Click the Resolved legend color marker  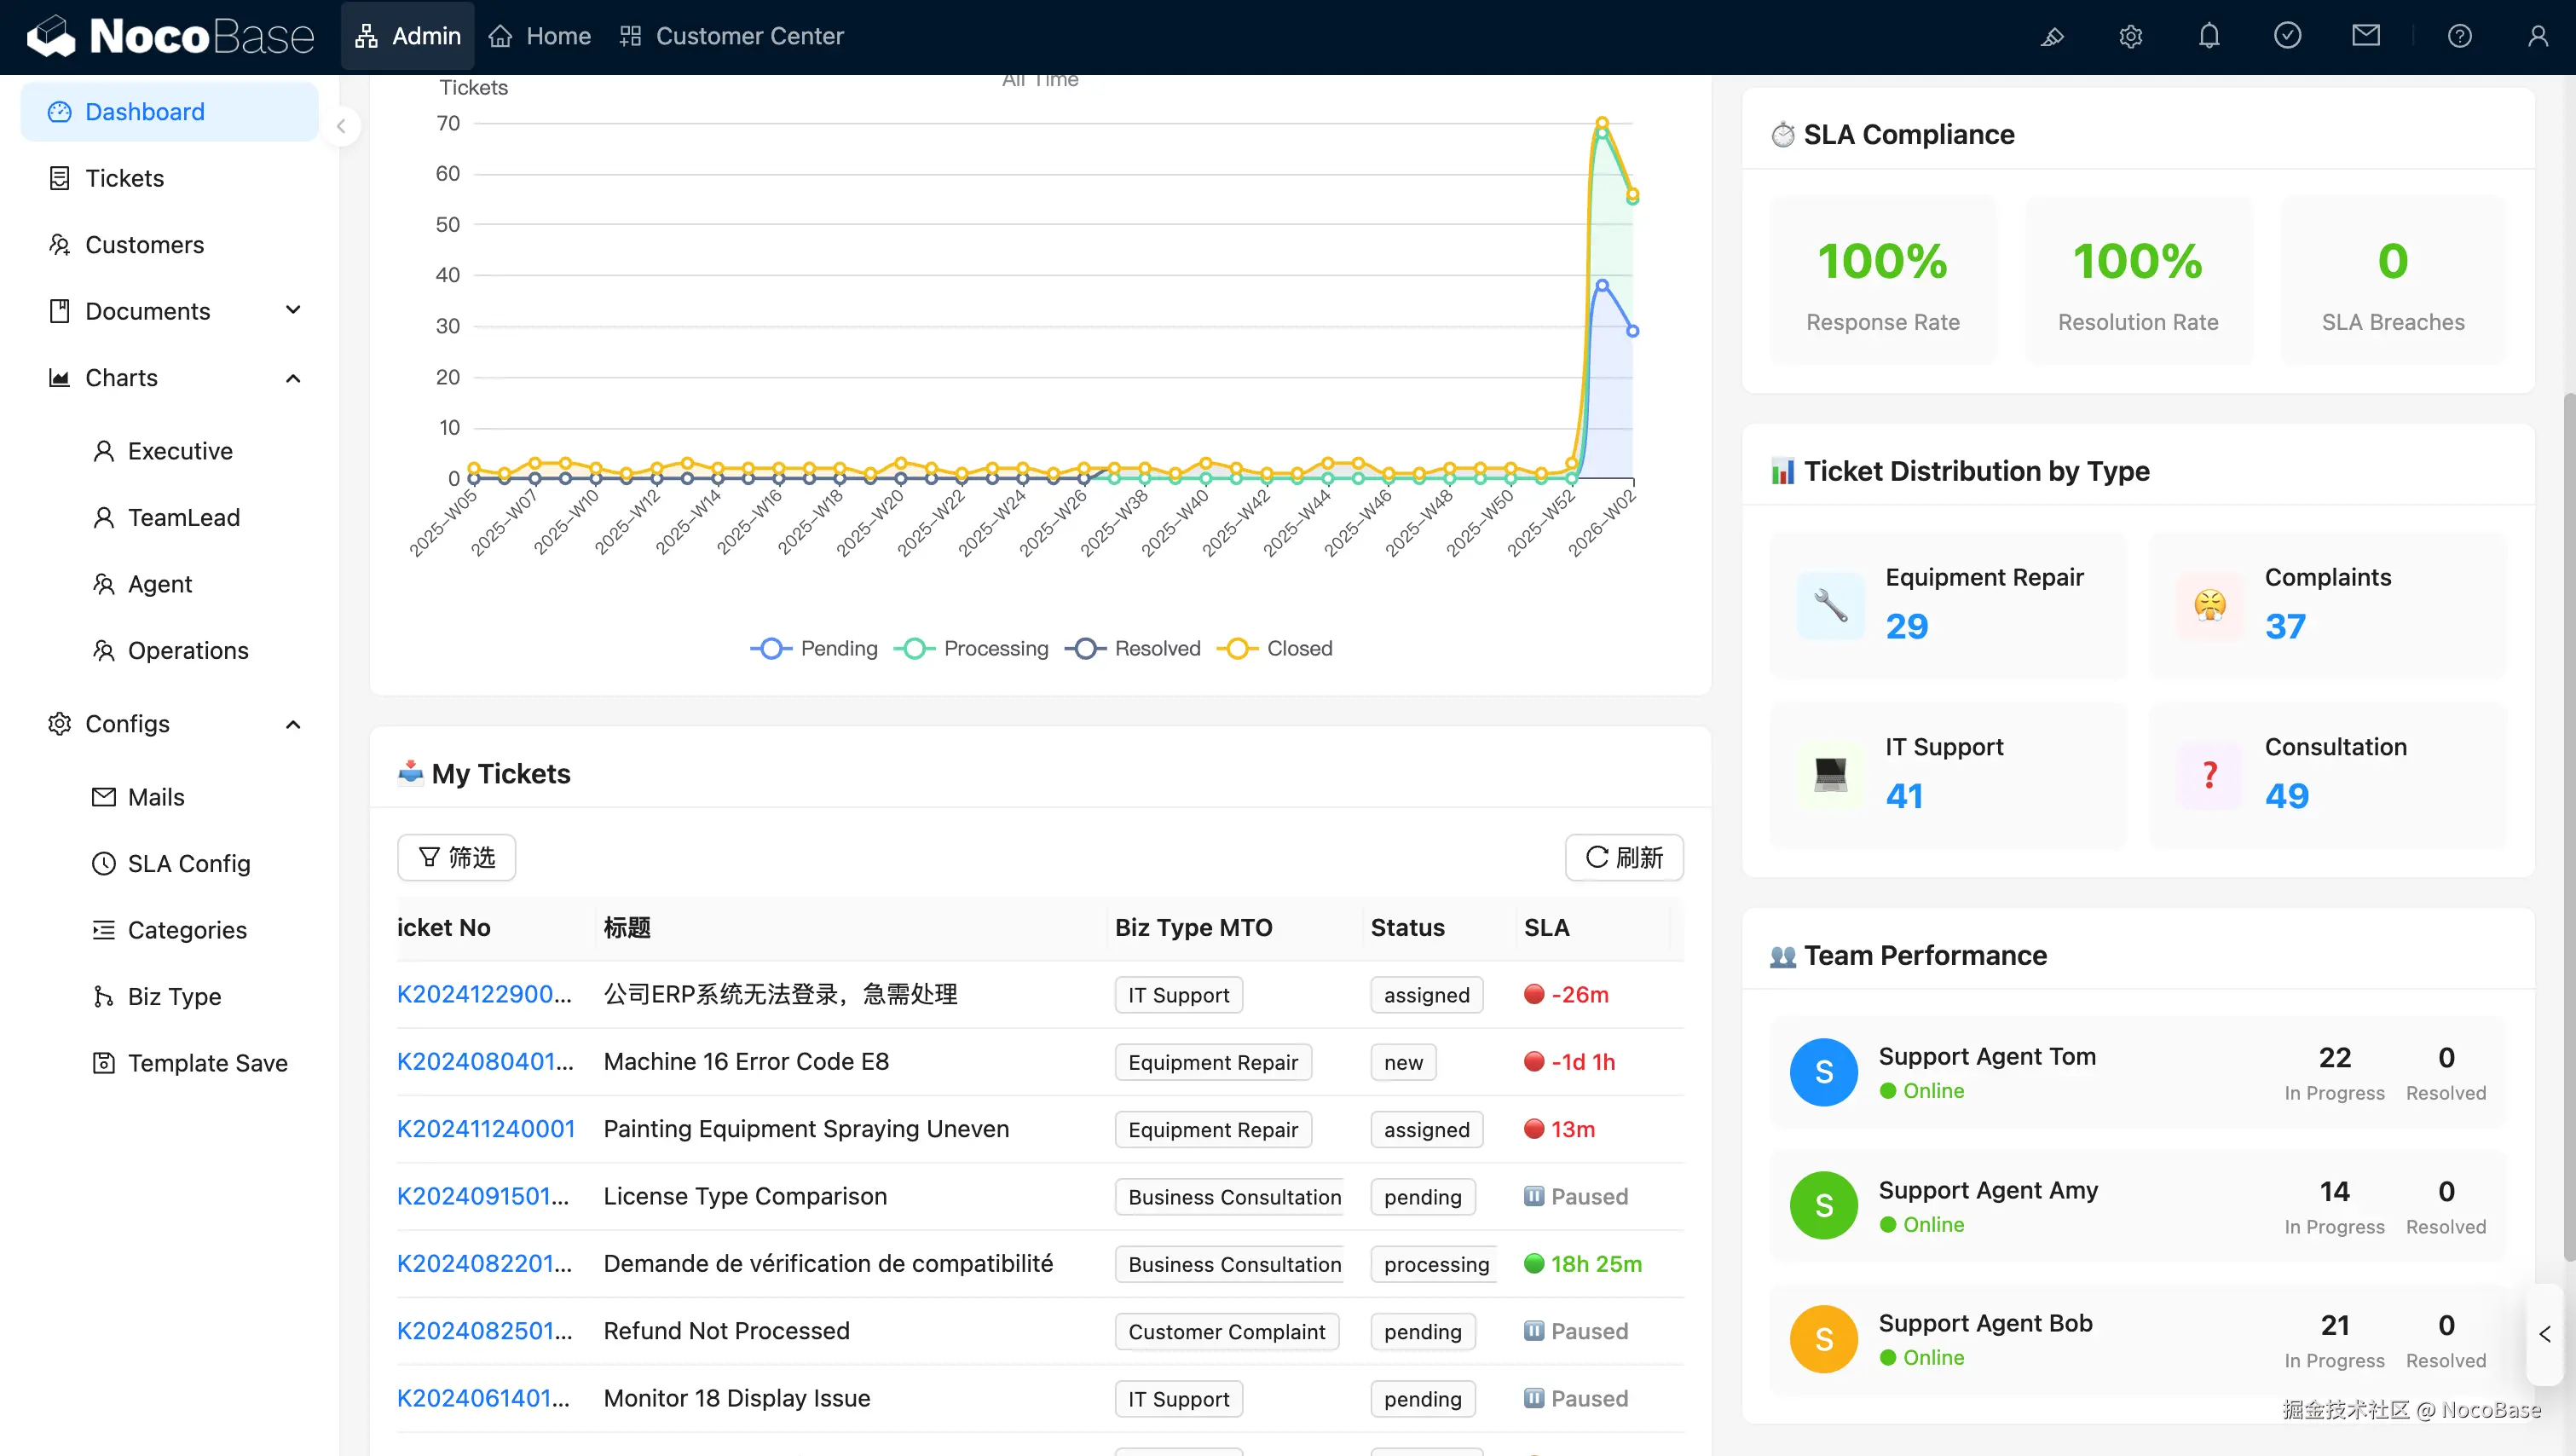(x=1086, y=648)
